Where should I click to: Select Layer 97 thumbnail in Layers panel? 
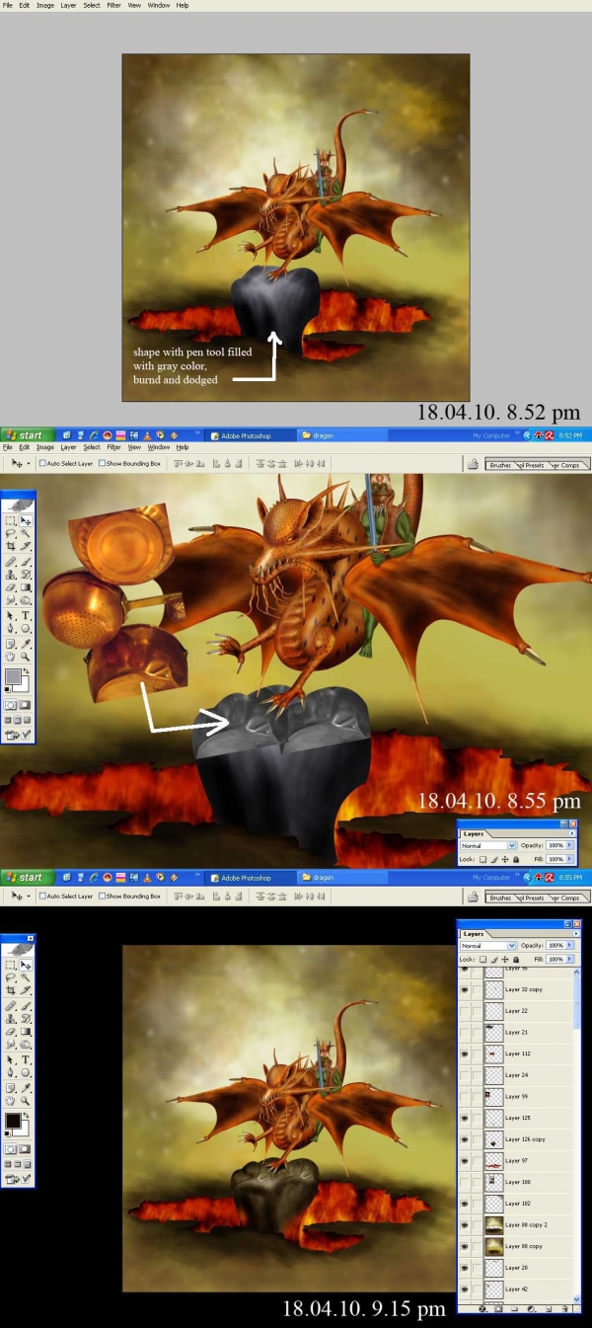click(494, 1160)
